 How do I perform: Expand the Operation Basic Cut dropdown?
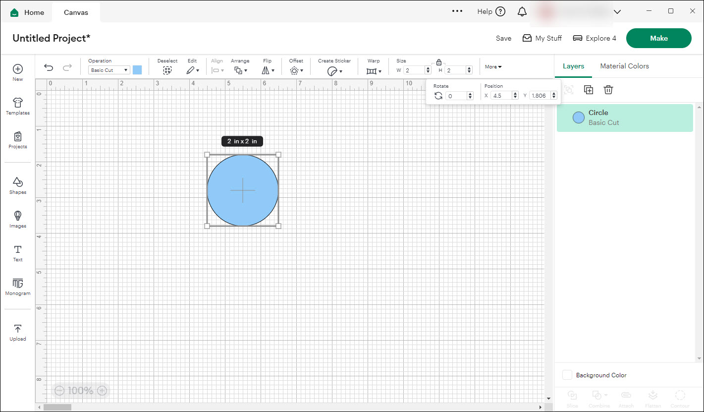[109, 70]
